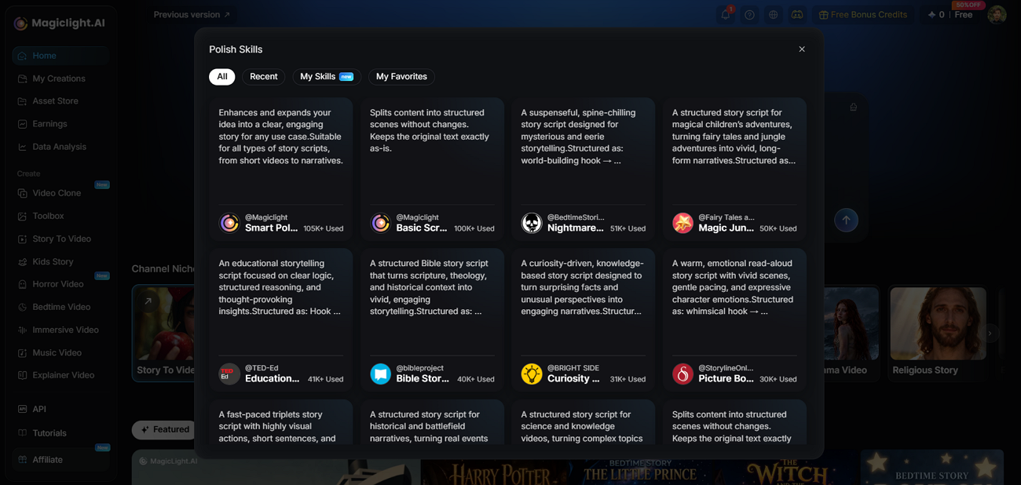Open My Creations in the sidebar
This screenshot has width=1021, height=485.
pos(60,78)
